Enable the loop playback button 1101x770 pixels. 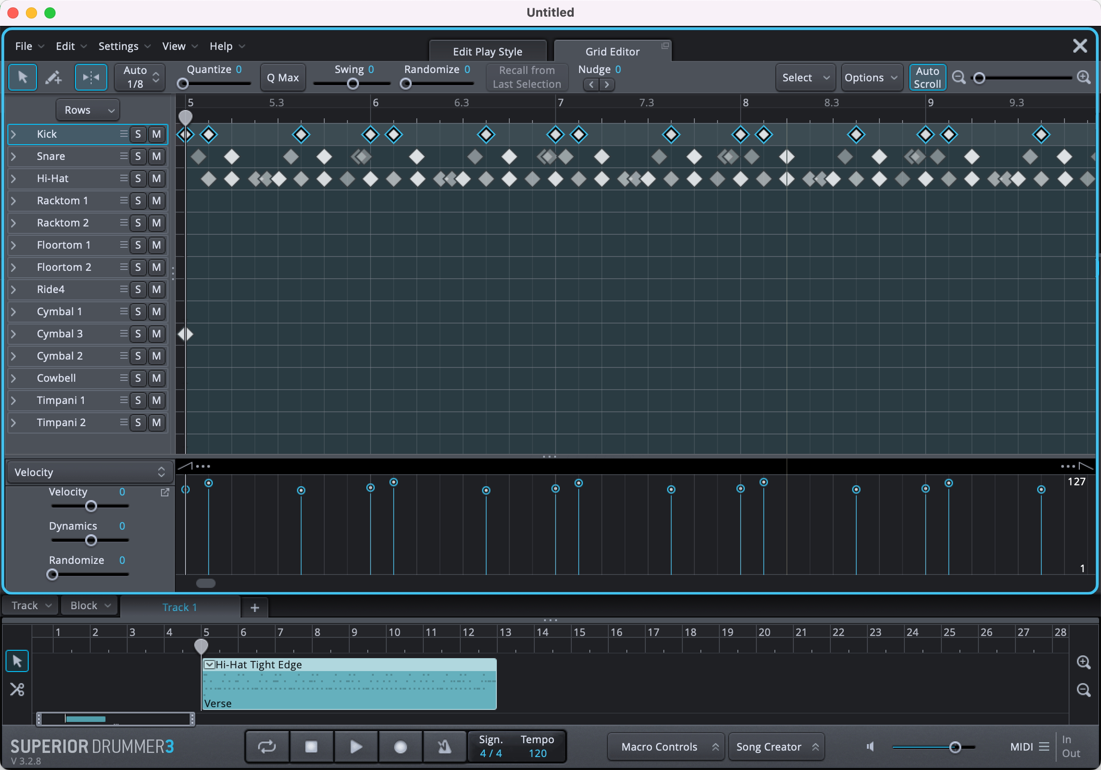pos(267,746)
